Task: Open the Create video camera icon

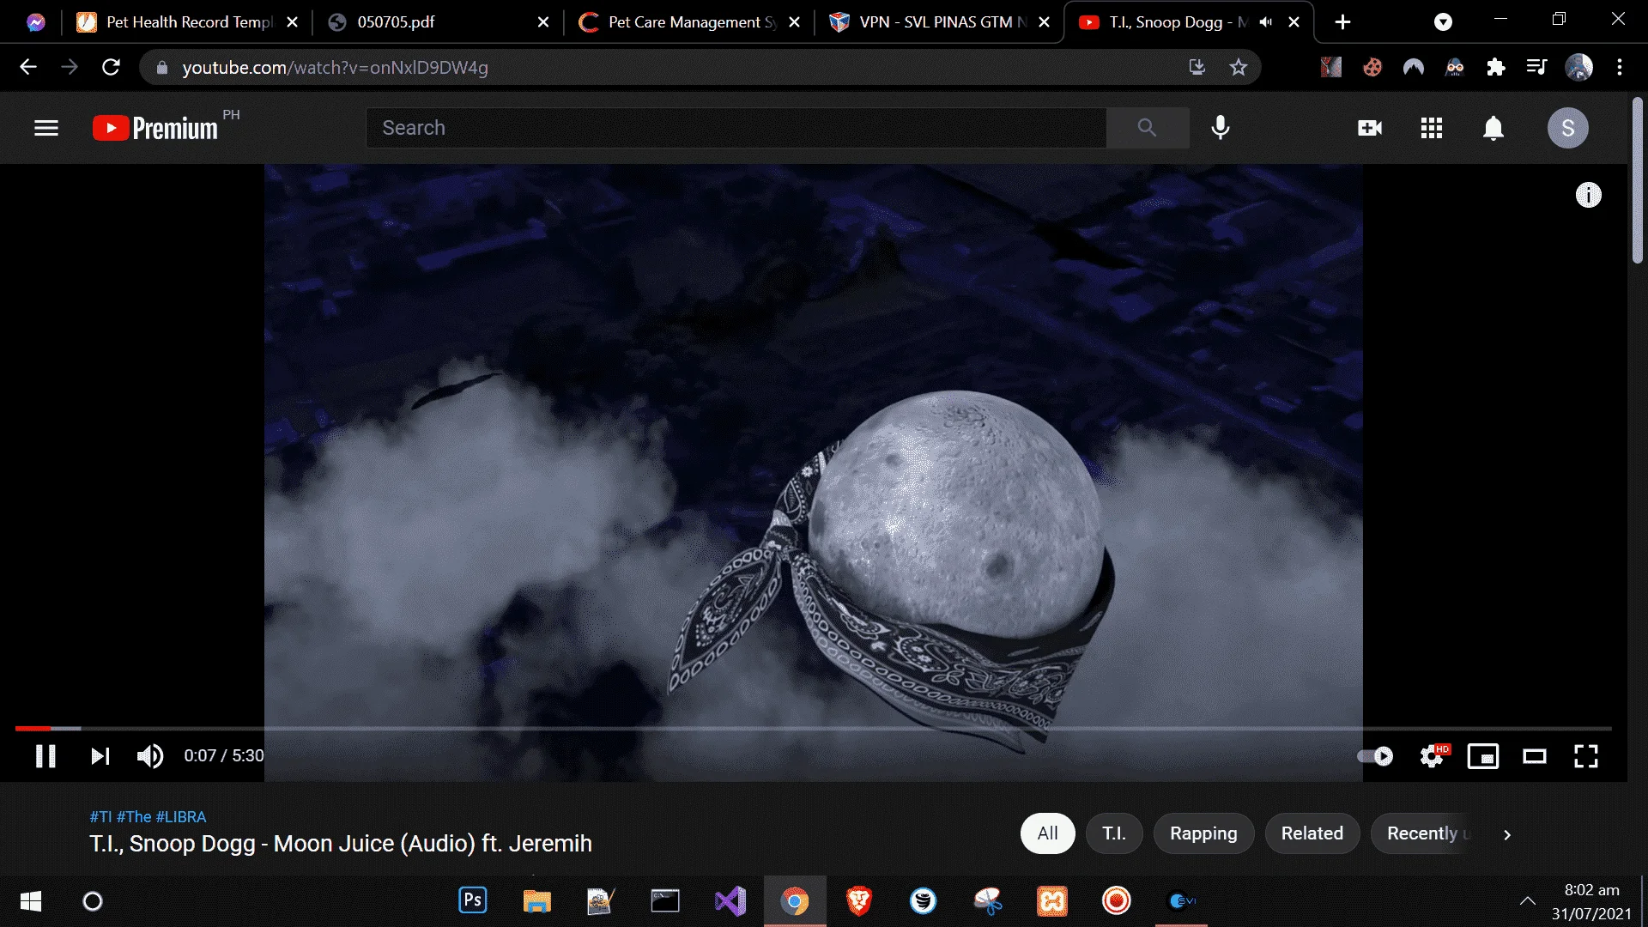Action: pyautogui.click(x=1370, y=128)
